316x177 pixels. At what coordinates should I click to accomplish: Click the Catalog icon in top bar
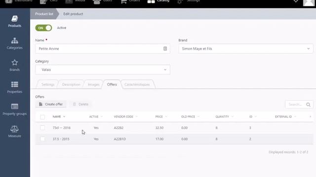[151, 1]
